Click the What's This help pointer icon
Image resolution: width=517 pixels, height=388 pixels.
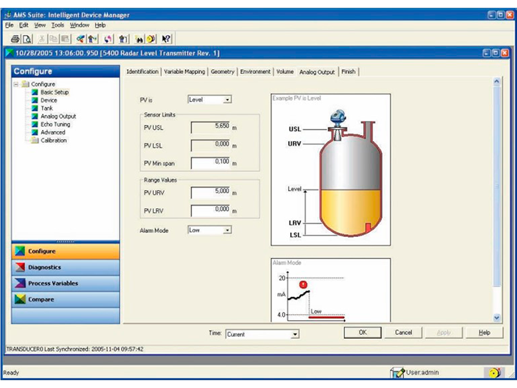(x=166, y=39)
